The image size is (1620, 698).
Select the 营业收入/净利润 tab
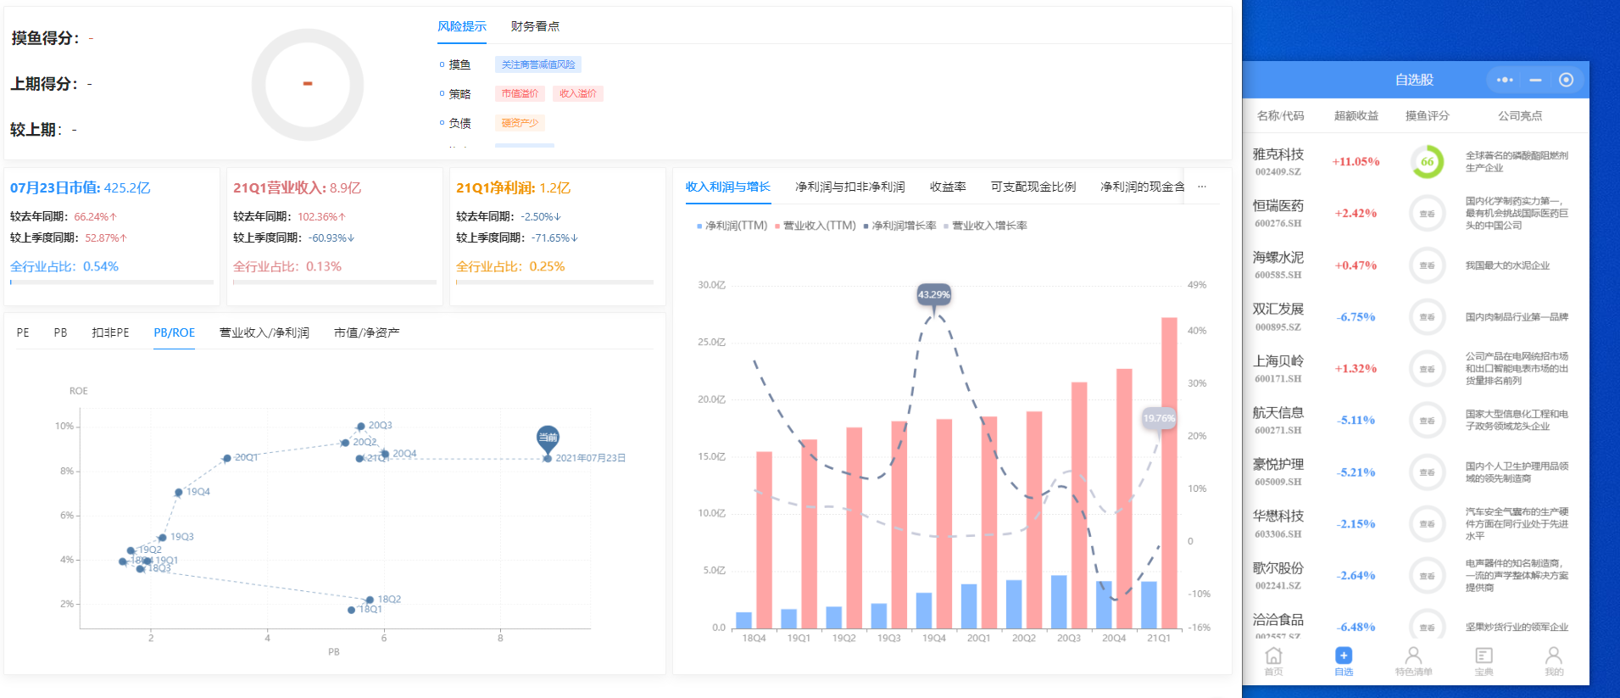pyautogui.click(x=264, y=332)
